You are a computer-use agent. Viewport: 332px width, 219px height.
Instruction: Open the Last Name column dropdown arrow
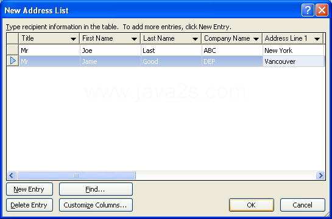point(195,39)
